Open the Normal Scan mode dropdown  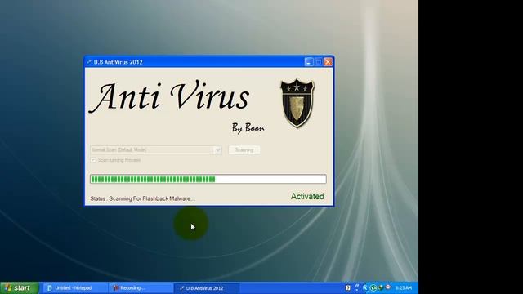pyautogui.click(x=156, y=149)
